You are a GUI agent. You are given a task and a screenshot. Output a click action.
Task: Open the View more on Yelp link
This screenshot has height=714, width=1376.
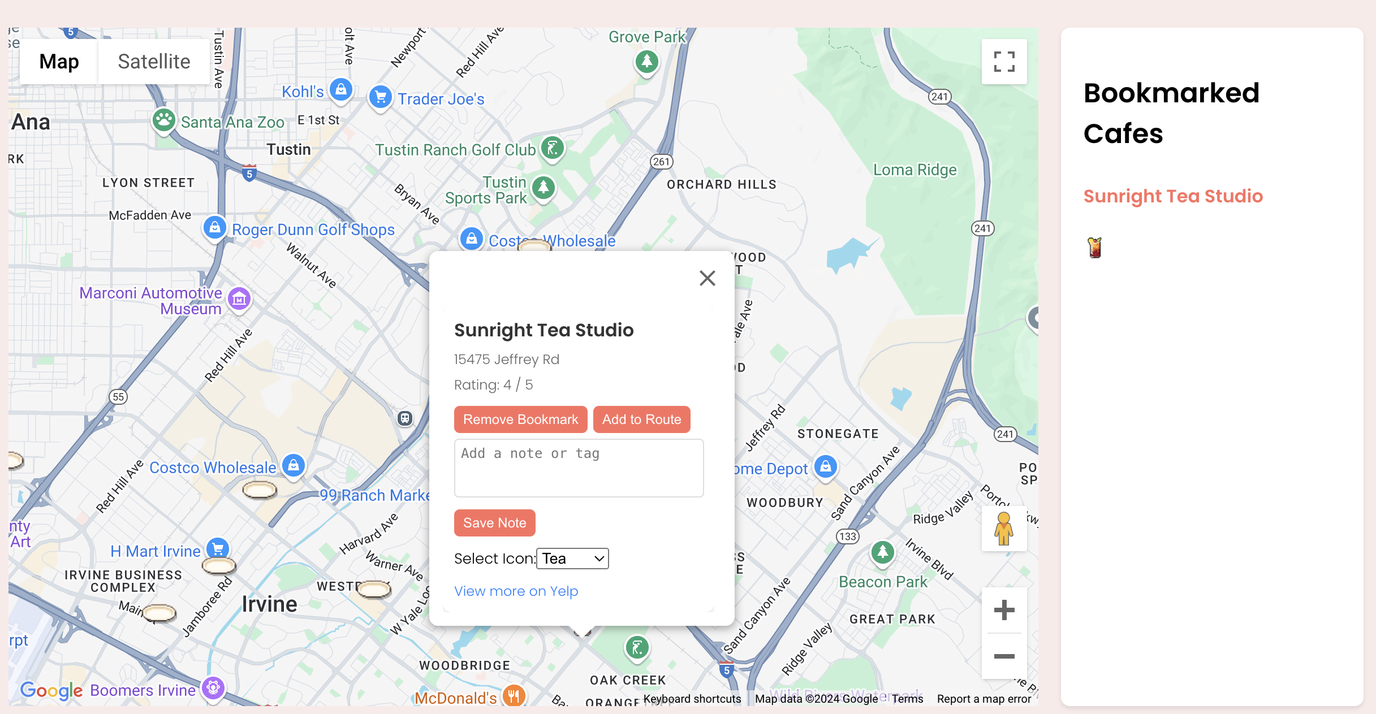click(516, 591)
